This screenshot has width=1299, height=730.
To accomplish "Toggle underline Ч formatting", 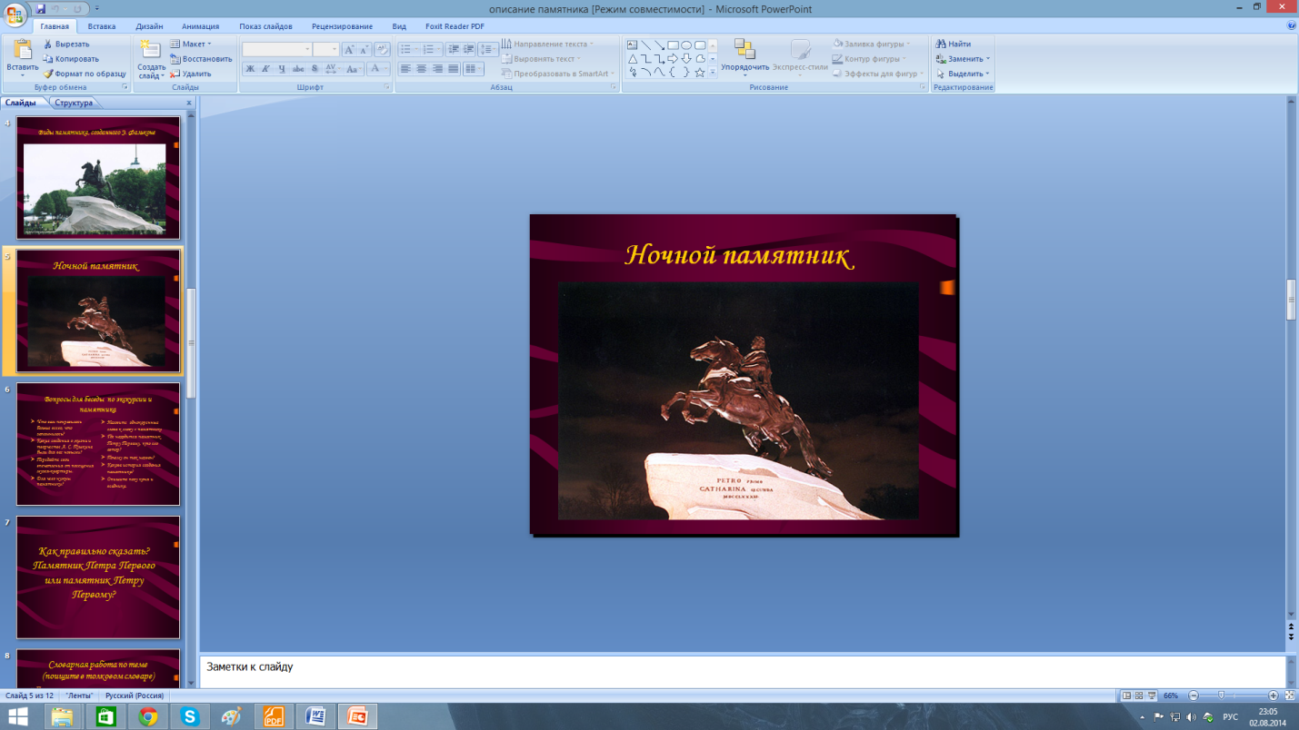I will (282, 69).
